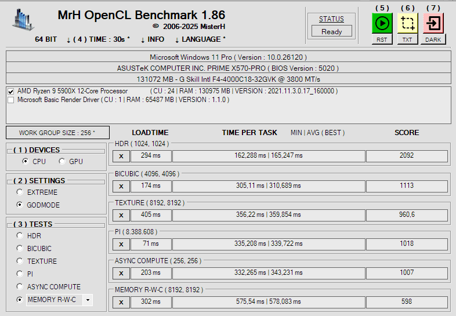The height and width of the screenshot is (316, 456).
Task: Select the TEXTURE test radio button
Action: [20, 261]
